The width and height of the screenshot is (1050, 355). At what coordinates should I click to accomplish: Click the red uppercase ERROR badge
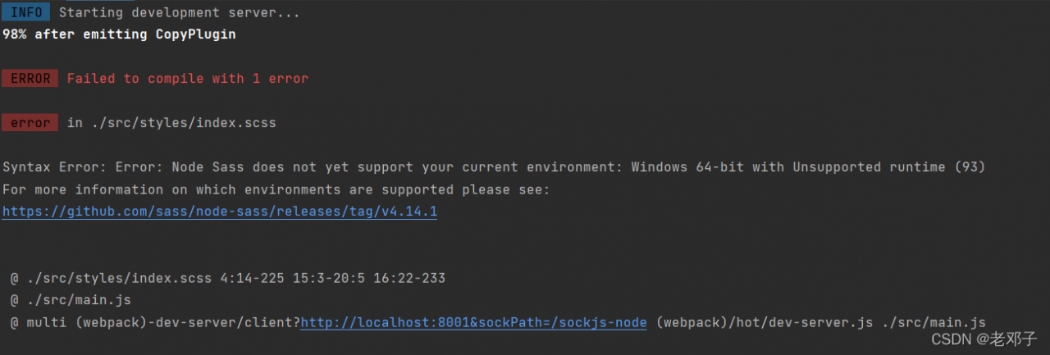click(x=30, y=79)
